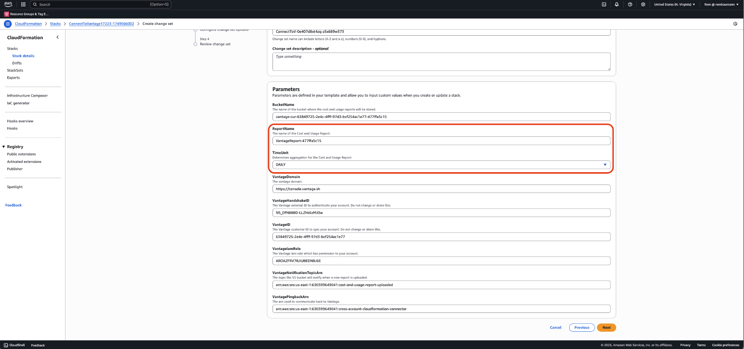Toggle the hamburger navigation menu icon
This screenshot has height=349, width=744.
point(8,24)
